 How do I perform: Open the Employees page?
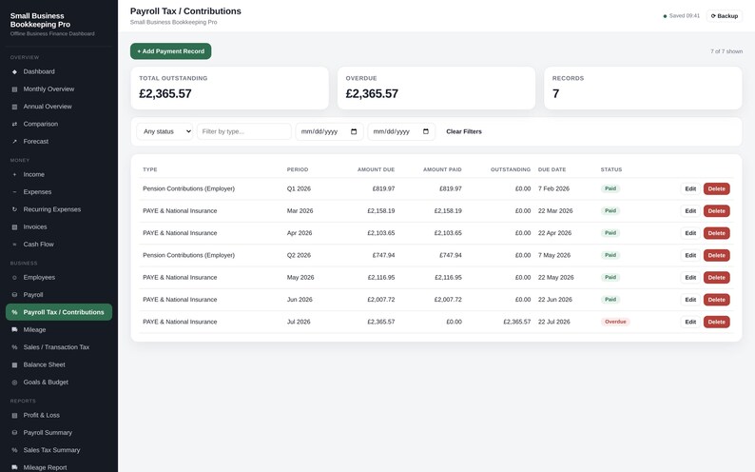pos(59,278)
